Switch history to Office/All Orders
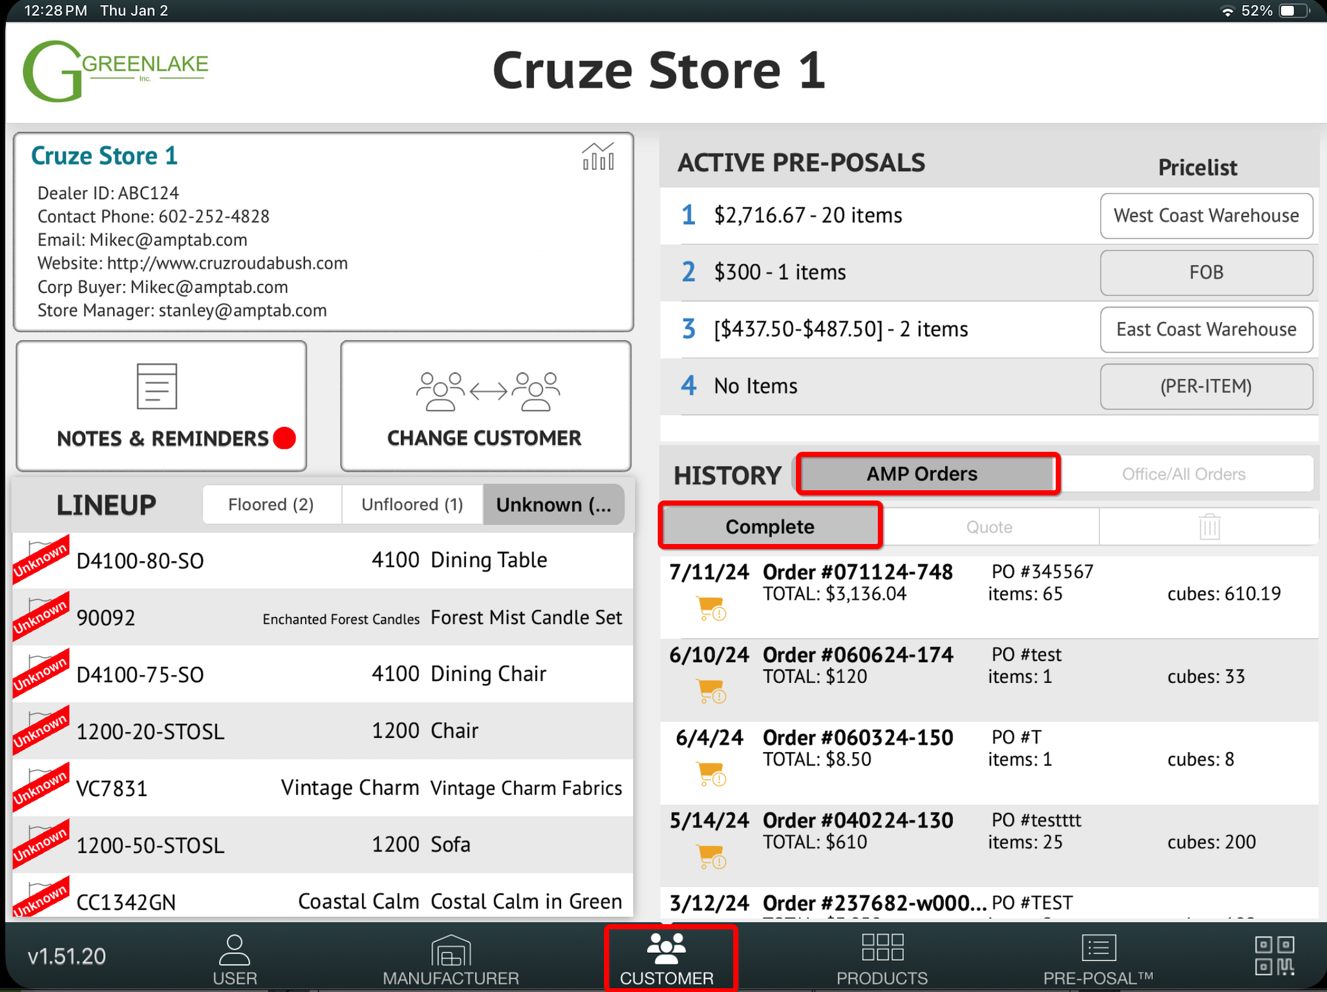This screenshot has width=1327, height=992. tap(1183, 474)
